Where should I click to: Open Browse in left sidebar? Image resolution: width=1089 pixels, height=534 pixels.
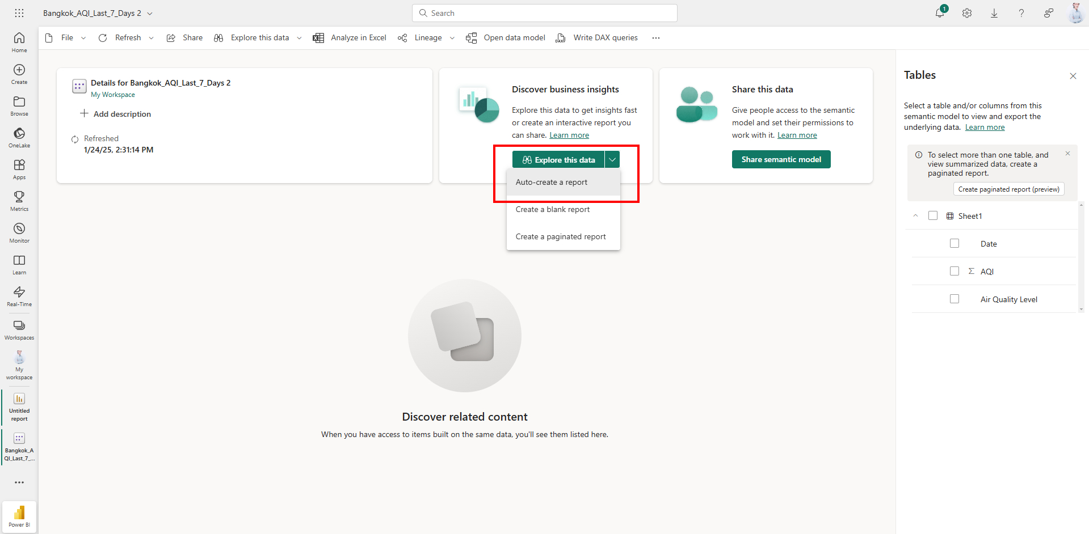[x=19, y=105]
